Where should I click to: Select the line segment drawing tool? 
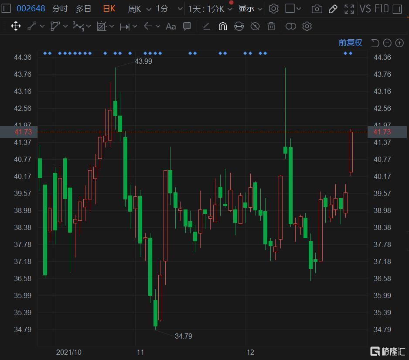[x=32, y=26]
